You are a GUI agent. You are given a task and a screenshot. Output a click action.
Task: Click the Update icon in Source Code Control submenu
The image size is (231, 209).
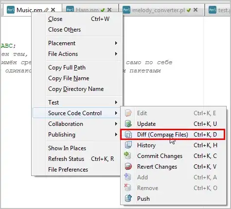(x=128, y=124)
